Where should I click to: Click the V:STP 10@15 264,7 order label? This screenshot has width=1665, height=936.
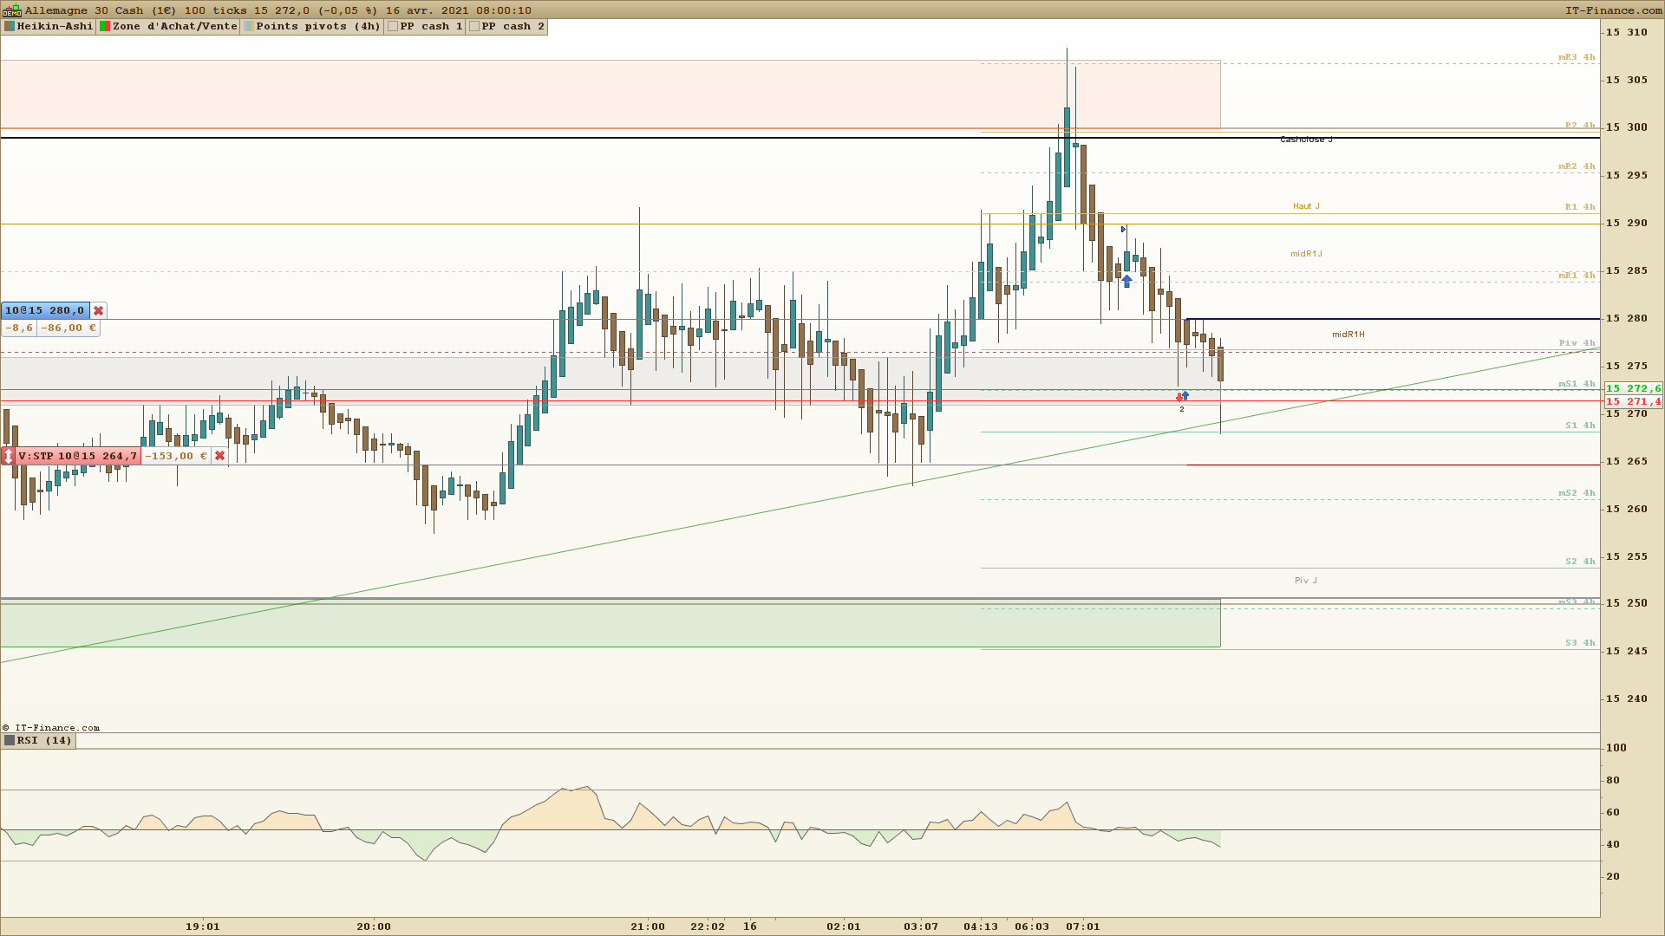(77, 456)
